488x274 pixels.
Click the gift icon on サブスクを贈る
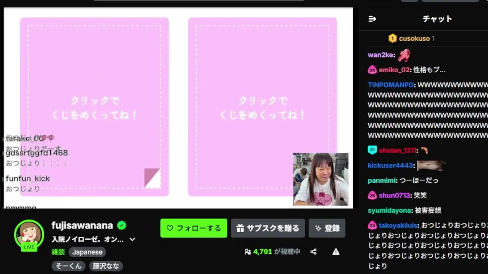[x=240, y=228]
